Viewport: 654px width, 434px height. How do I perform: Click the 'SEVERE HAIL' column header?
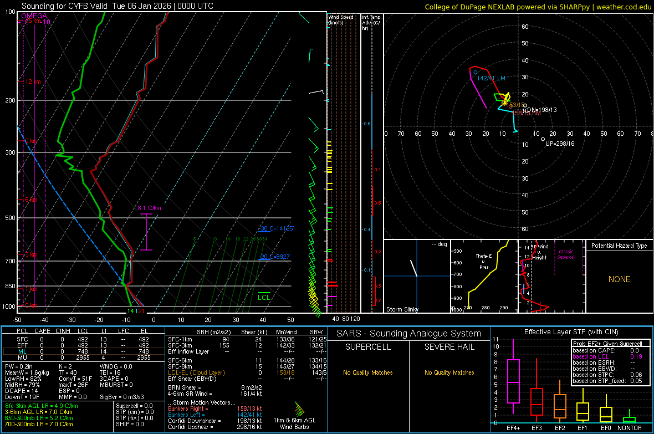coord(449,347)
